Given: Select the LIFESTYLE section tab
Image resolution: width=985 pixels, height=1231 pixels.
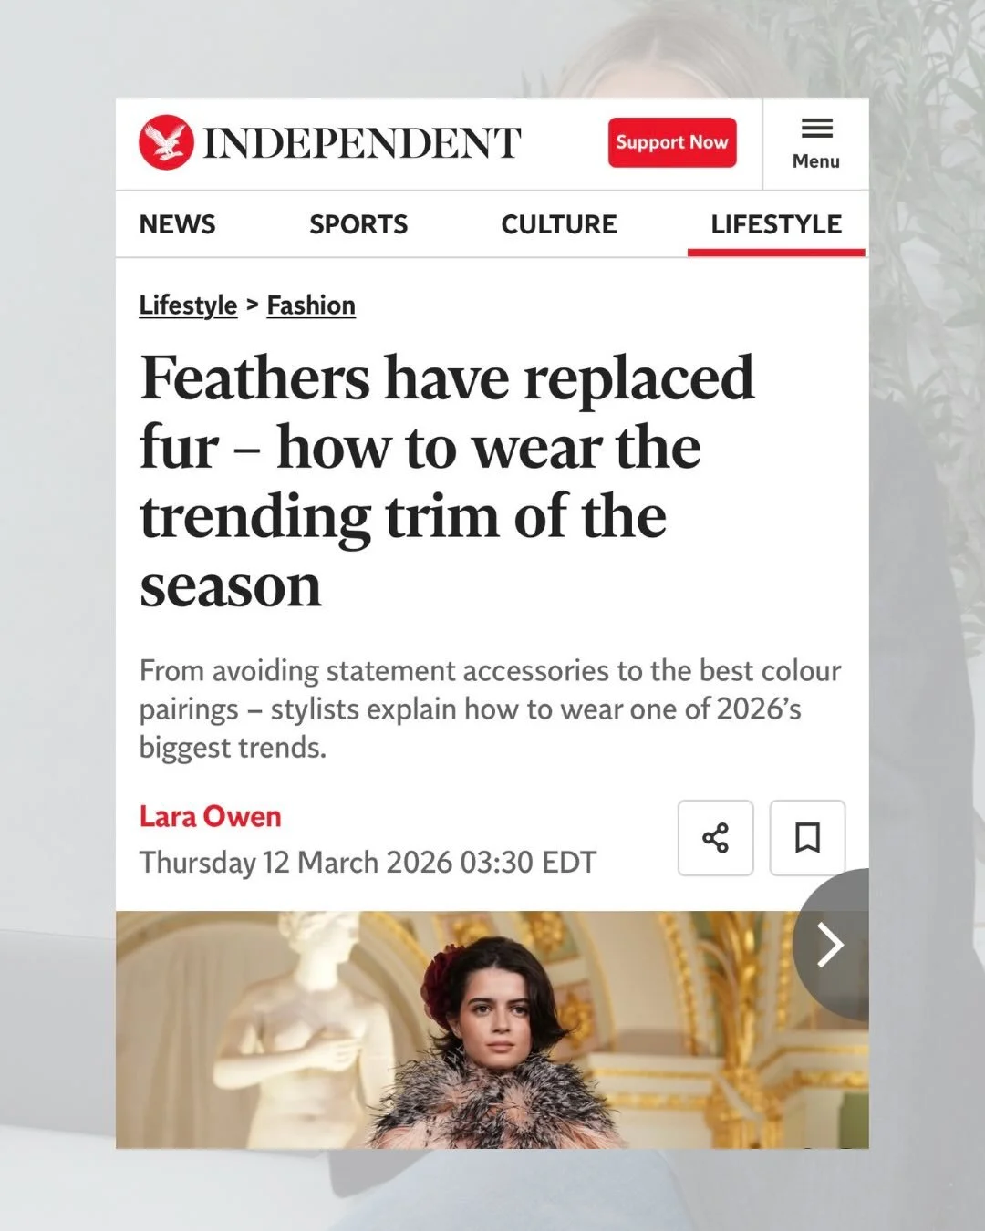Looking at the screenshot, I should 776,224.
